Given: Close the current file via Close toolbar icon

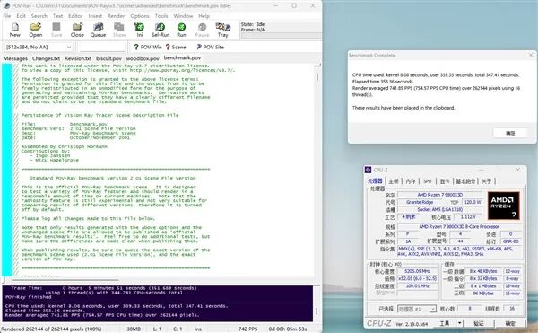Looking at the screenshot, I should point(77,30).
